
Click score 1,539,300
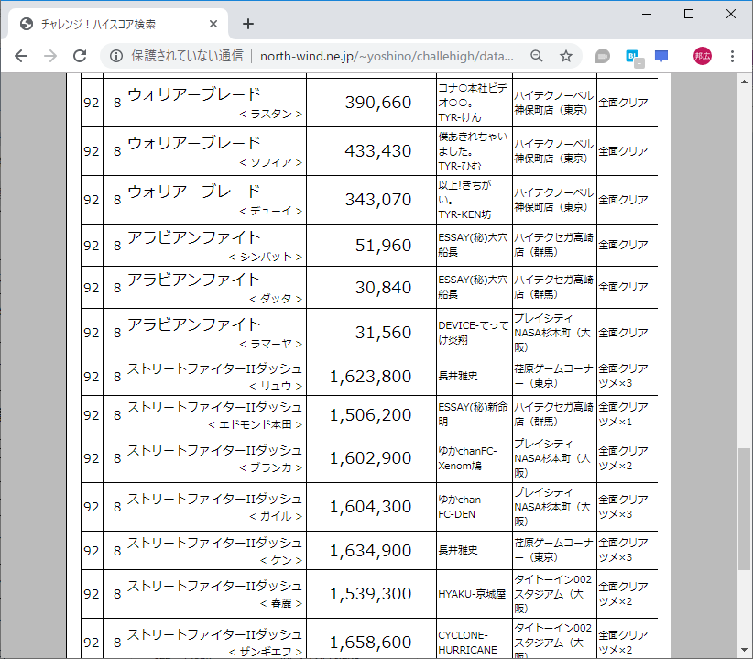(370, 594)
